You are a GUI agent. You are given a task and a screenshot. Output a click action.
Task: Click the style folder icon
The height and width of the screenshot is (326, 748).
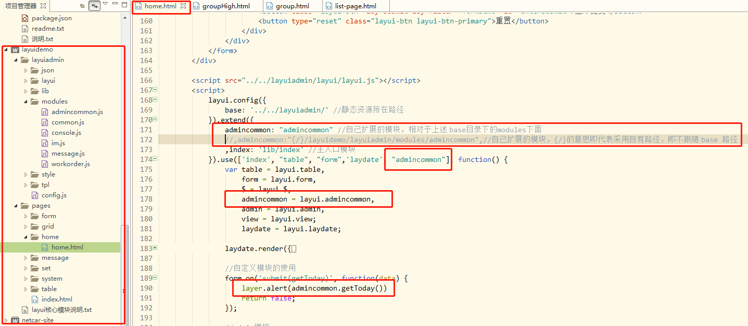[35, 174]
